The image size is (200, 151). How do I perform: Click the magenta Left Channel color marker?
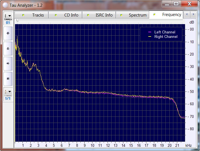[x=150, y=32]
